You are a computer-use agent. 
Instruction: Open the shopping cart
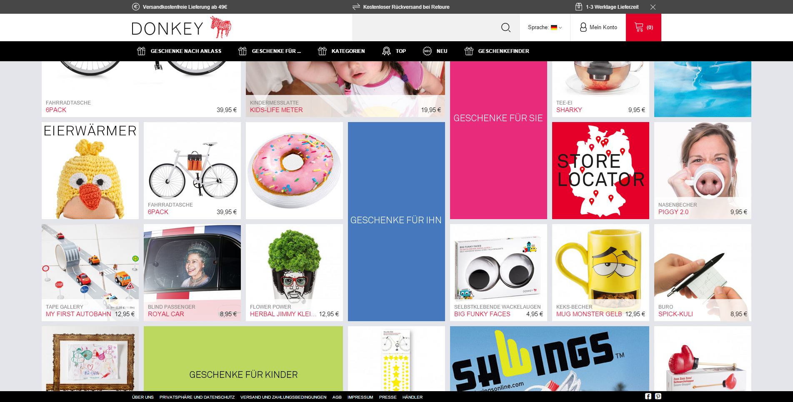(643, 27)
